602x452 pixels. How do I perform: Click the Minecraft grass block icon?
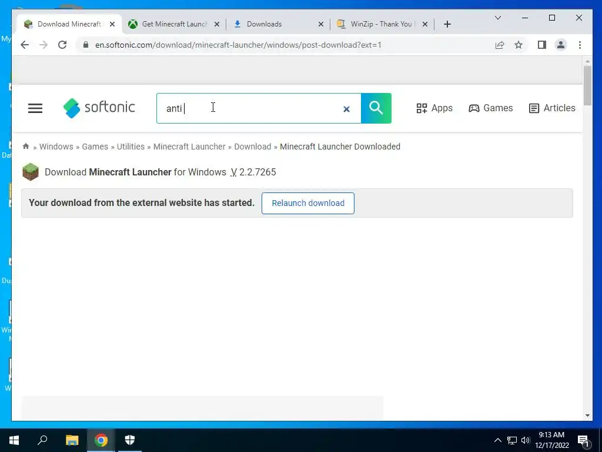point(31,172)
